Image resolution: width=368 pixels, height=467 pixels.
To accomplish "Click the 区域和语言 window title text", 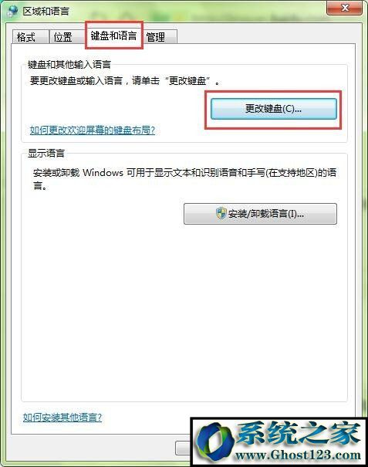I will (x=46, y=12).
